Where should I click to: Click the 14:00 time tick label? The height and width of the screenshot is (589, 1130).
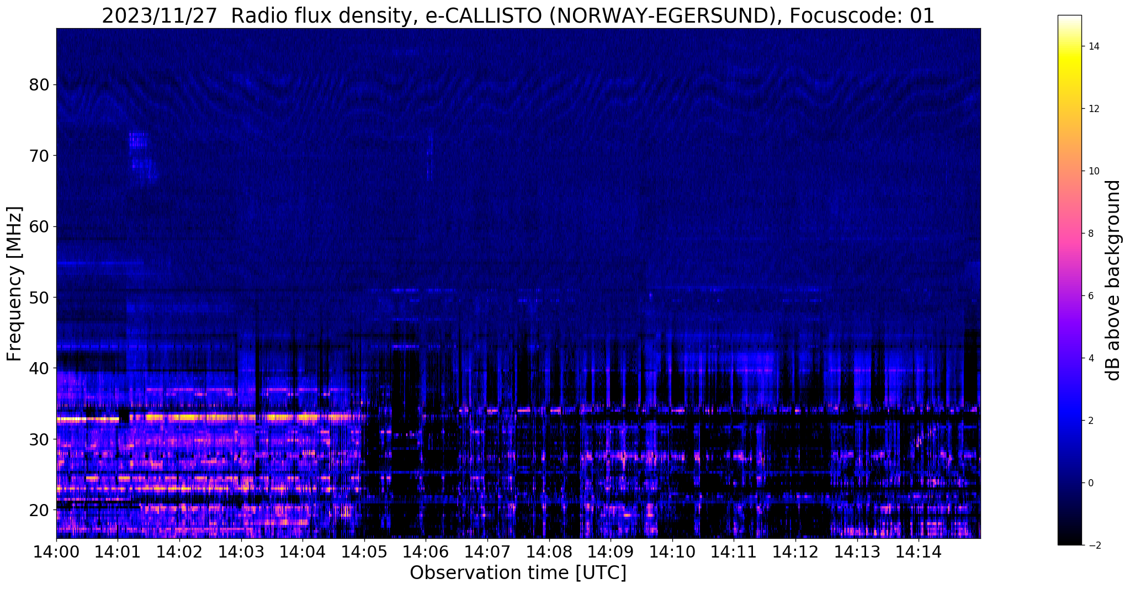(56, 551)
